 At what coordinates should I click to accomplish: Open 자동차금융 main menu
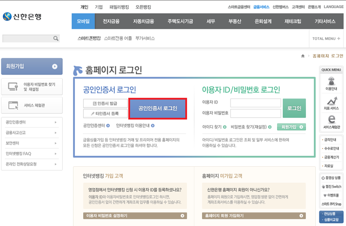pyautogui.click(x=144, y=21)
